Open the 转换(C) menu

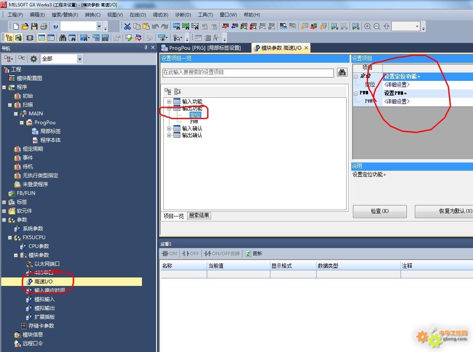click(93, 15)
